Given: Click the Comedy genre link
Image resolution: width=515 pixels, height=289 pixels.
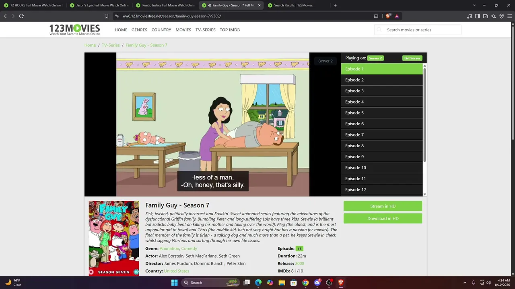Looking at the screenshot, I should (x=189, y=248).
